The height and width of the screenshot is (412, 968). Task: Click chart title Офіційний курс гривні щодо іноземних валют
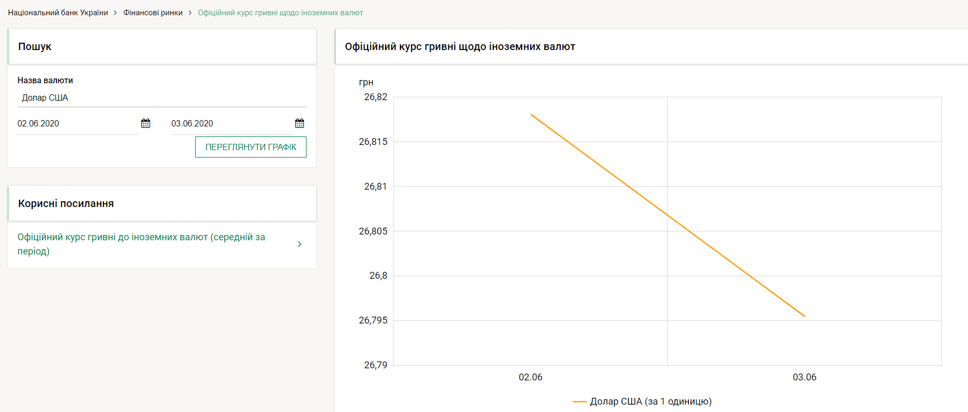point(460,46)
